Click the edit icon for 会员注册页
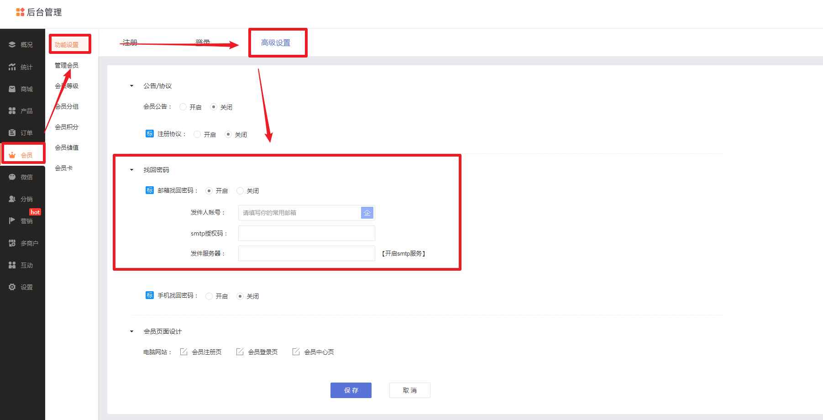 (x=184, y=352)
